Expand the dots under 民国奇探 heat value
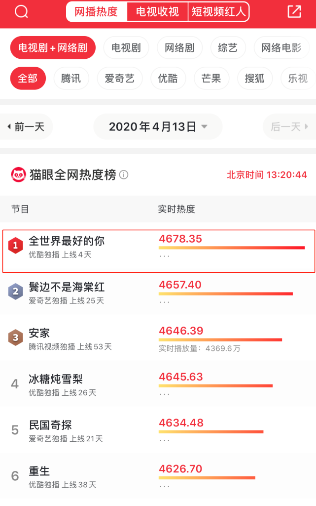The width and height of the screenshot is (316, 506). tap(165, 440)
